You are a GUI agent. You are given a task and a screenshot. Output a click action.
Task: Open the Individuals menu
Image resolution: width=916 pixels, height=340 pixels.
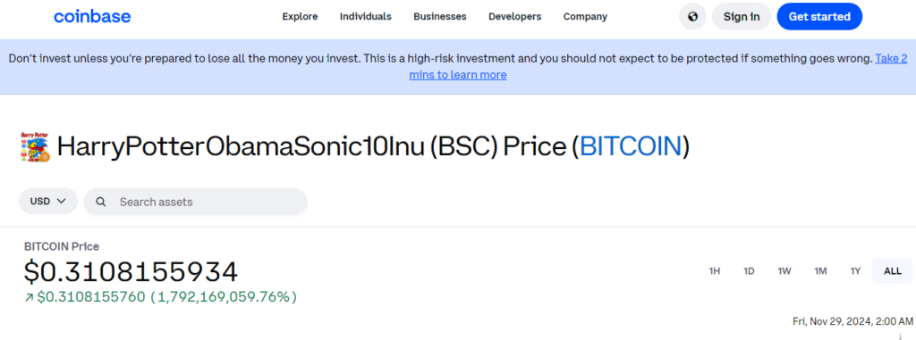click(x=366, y=16)
